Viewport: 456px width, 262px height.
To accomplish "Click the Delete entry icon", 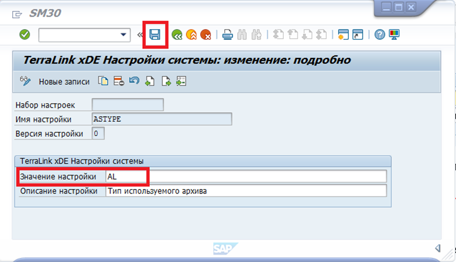I will pos(118,81).
